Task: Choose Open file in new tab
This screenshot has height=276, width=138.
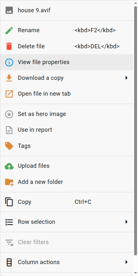Action: [67, 94]
